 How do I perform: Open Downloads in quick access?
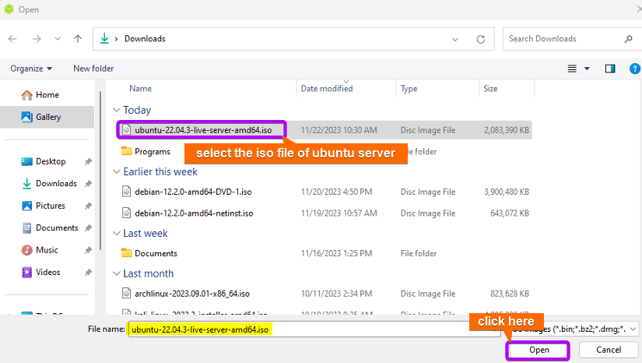(56, 184)
